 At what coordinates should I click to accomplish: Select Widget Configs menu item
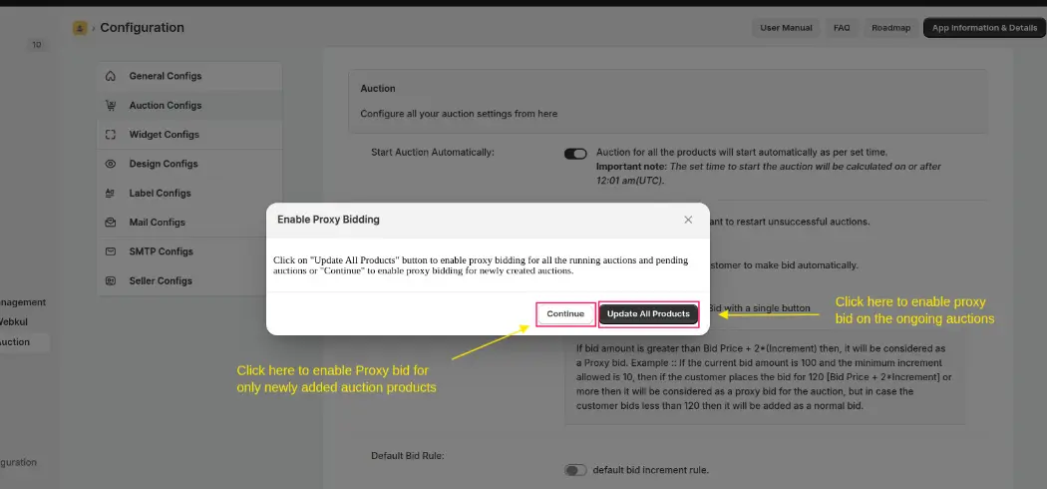(189, 135)
